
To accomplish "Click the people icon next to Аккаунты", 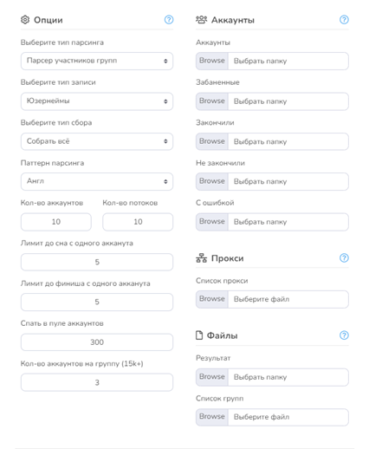I will pyautogui.click(x=202, y=20).
